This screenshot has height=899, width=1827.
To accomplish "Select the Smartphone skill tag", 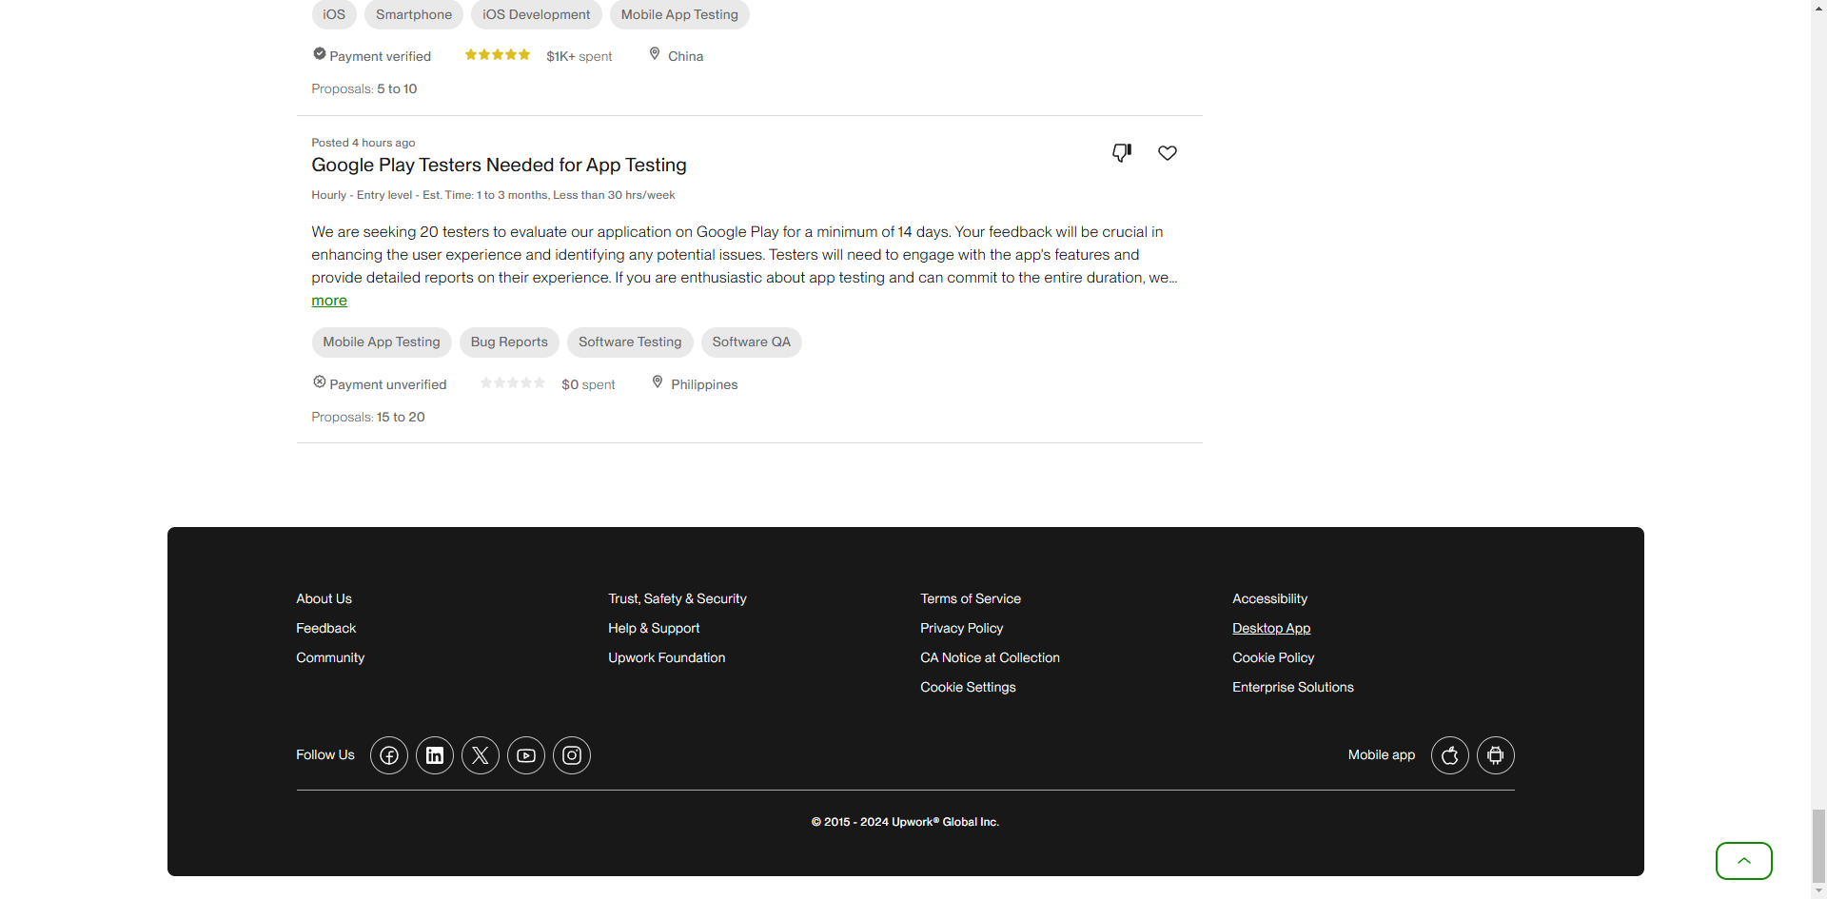I will coord(414,15).
